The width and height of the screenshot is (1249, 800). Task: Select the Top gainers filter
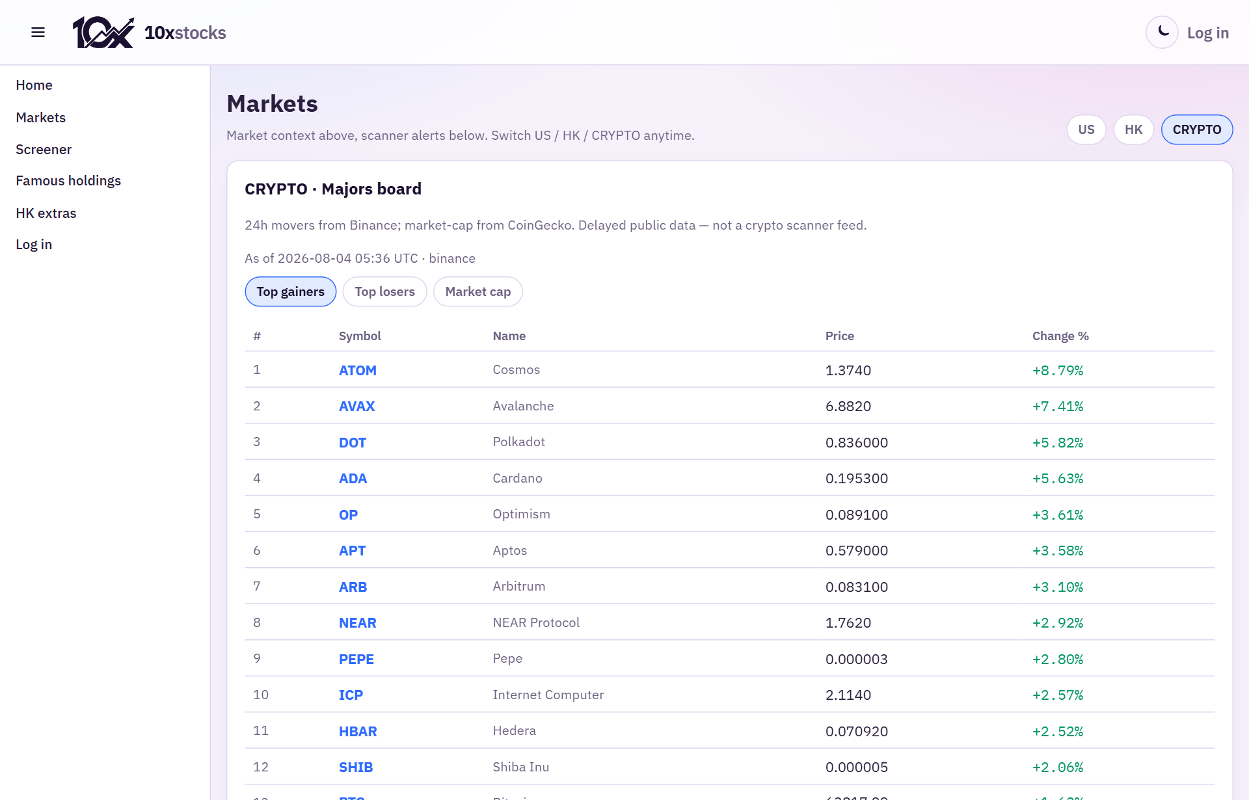click(x=291, y=291)
